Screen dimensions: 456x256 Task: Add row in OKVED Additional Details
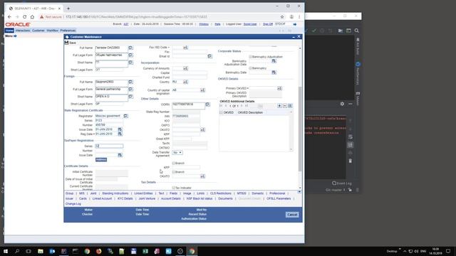(x=279, y=106)
